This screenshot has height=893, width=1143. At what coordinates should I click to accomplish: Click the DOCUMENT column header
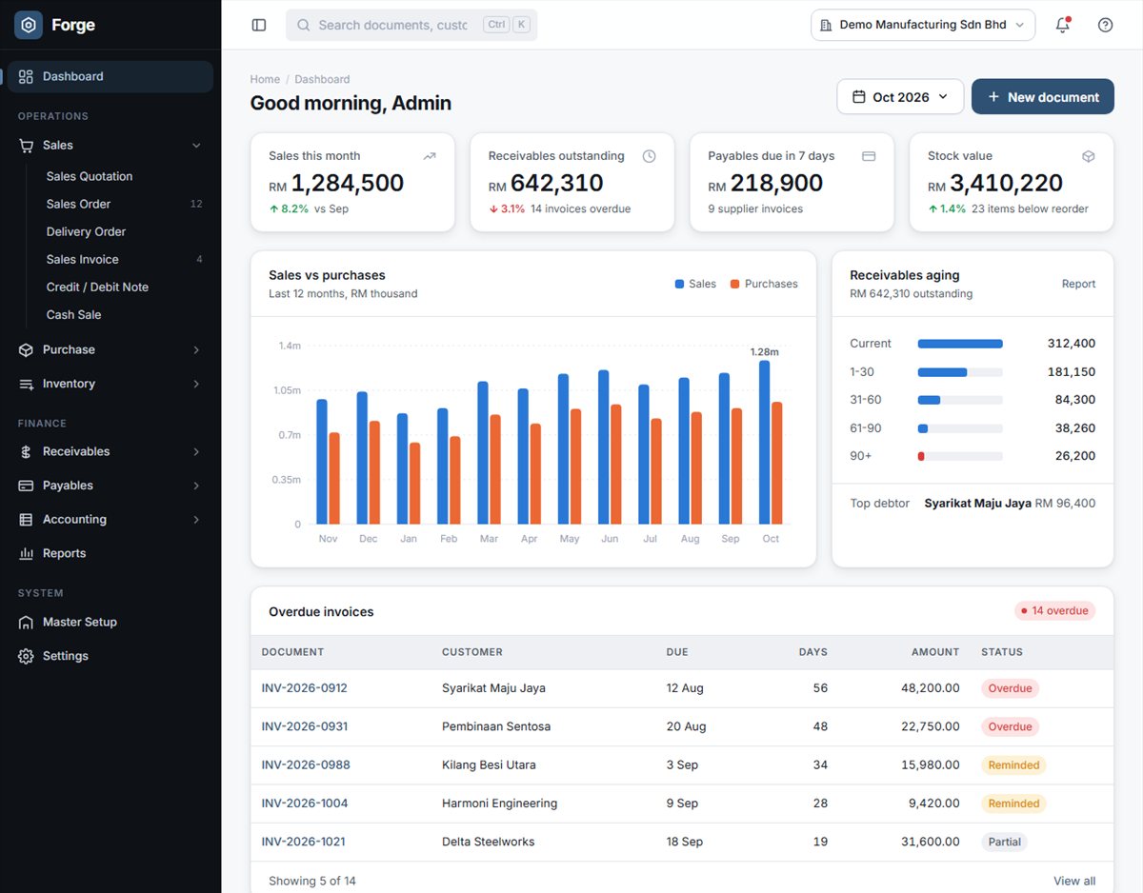[292, 652]
